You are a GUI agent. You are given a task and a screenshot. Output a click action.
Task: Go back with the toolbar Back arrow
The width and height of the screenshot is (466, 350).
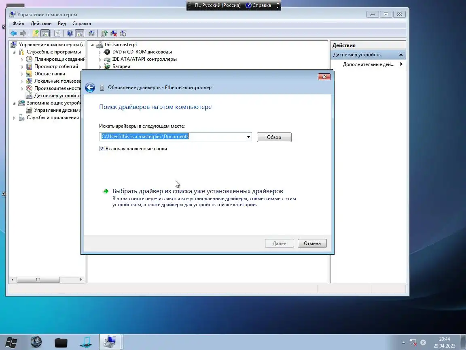[14, 33]
